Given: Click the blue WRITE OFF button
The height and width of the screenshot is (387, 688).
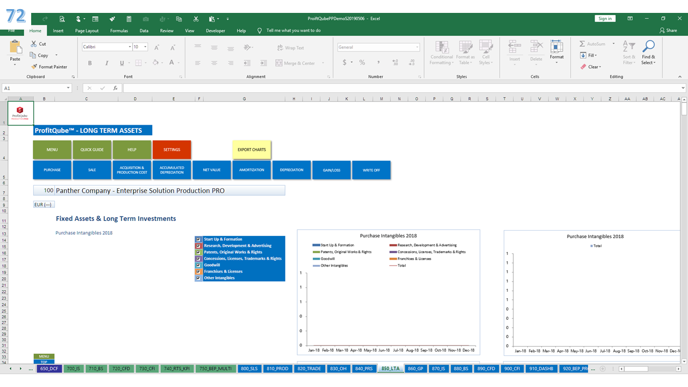Looking at the screenshot, I should click(x=371, y=170).
